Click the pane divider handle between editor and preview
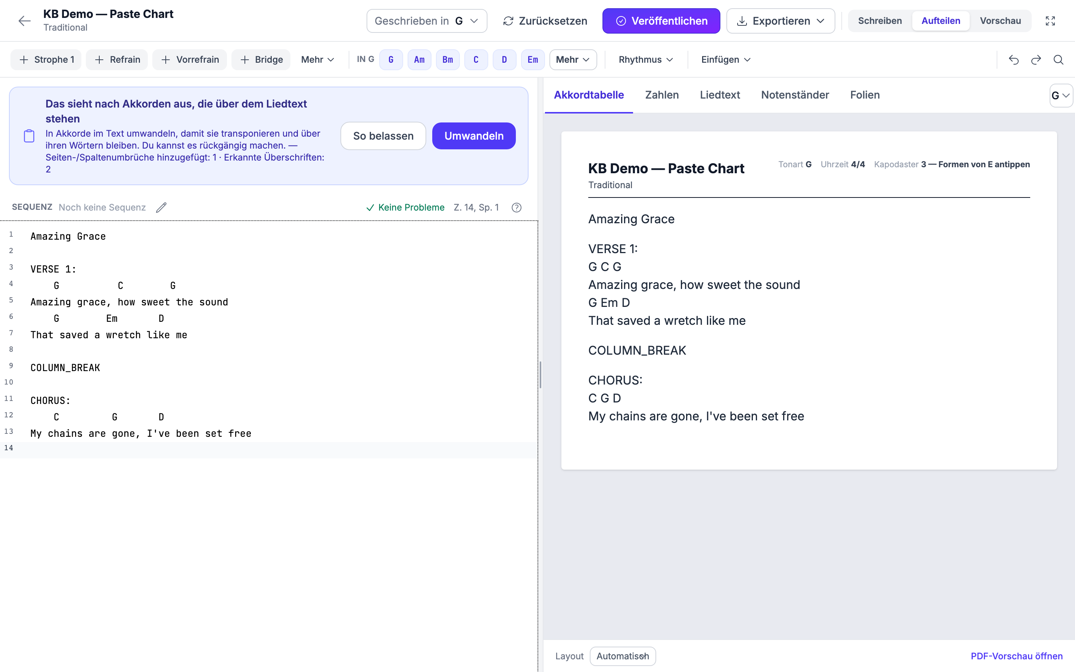This screenshot has width=1075, height=672. [x=540, y=375]
